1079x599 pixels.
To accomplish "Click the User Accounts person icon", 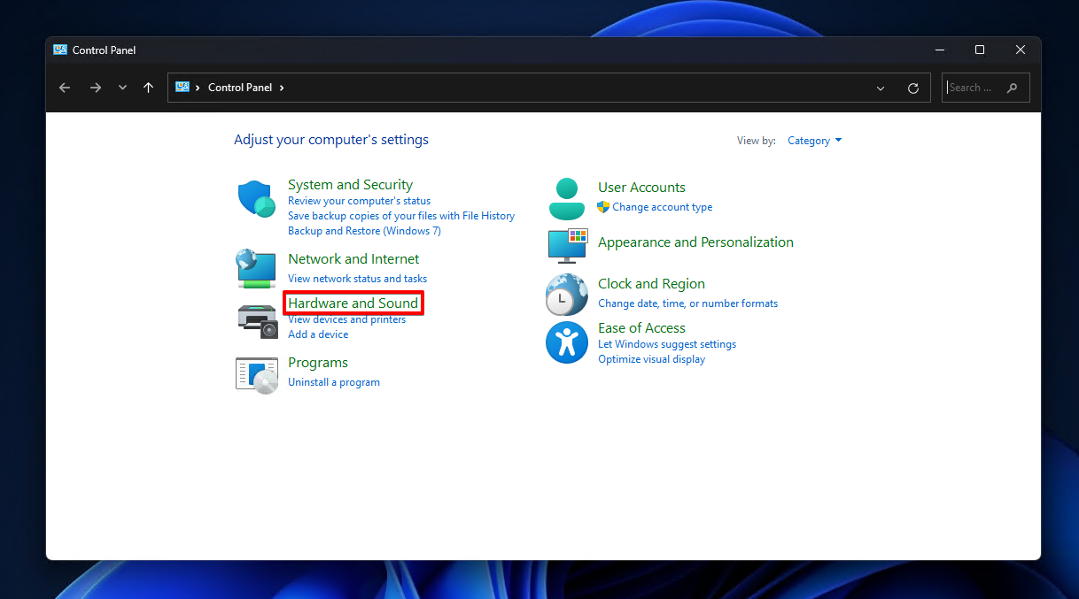I will point(566,199).
